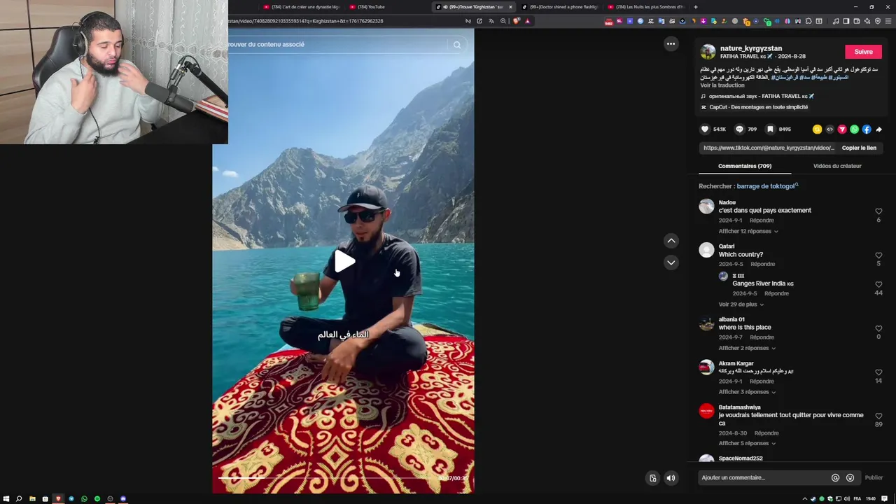Switch to Vidéos du créateur tab

[837, 166]
